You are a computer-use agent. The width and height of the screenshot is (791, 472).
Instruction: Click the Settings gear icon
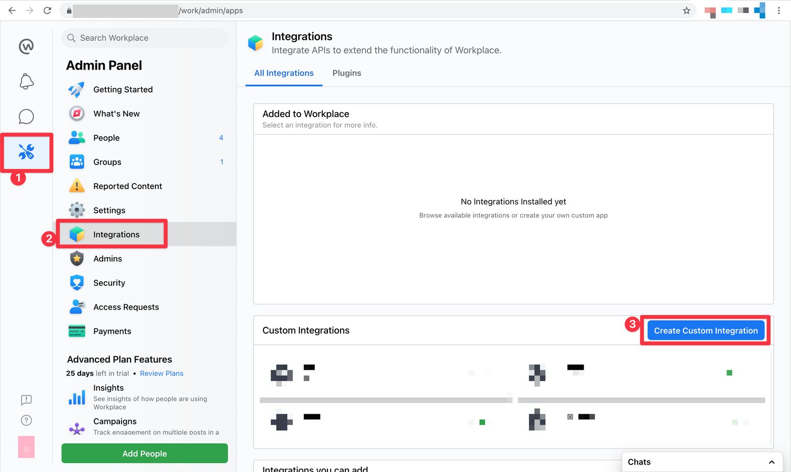pyautogui.click(x=76, y=210)
